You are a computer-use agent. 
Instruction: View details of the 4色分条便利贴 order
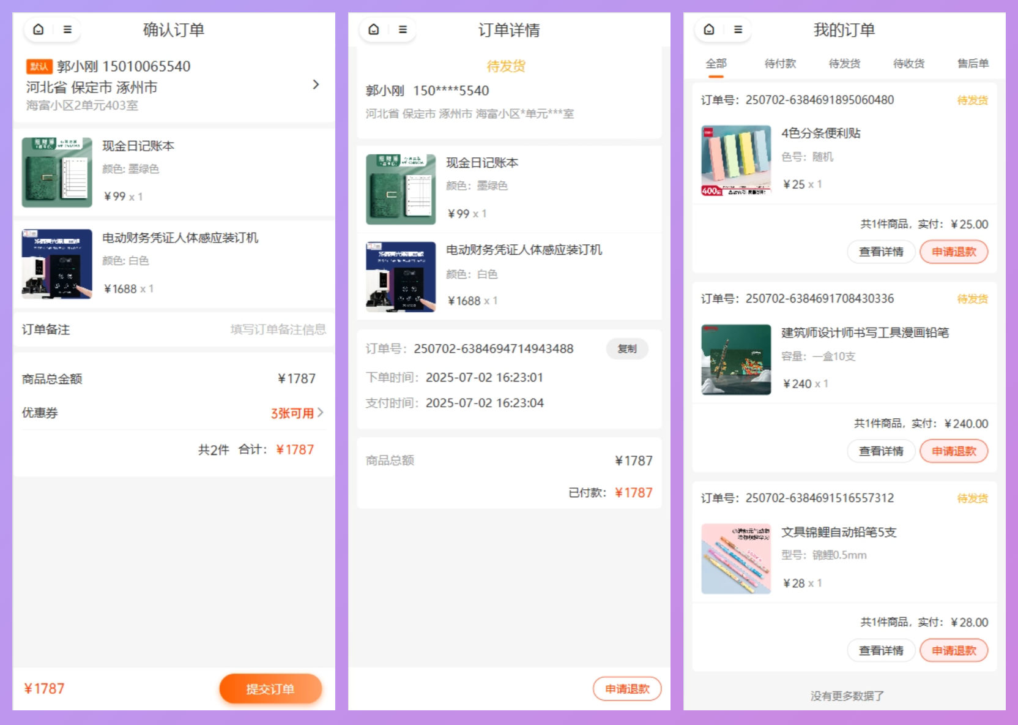coord(881,252)
